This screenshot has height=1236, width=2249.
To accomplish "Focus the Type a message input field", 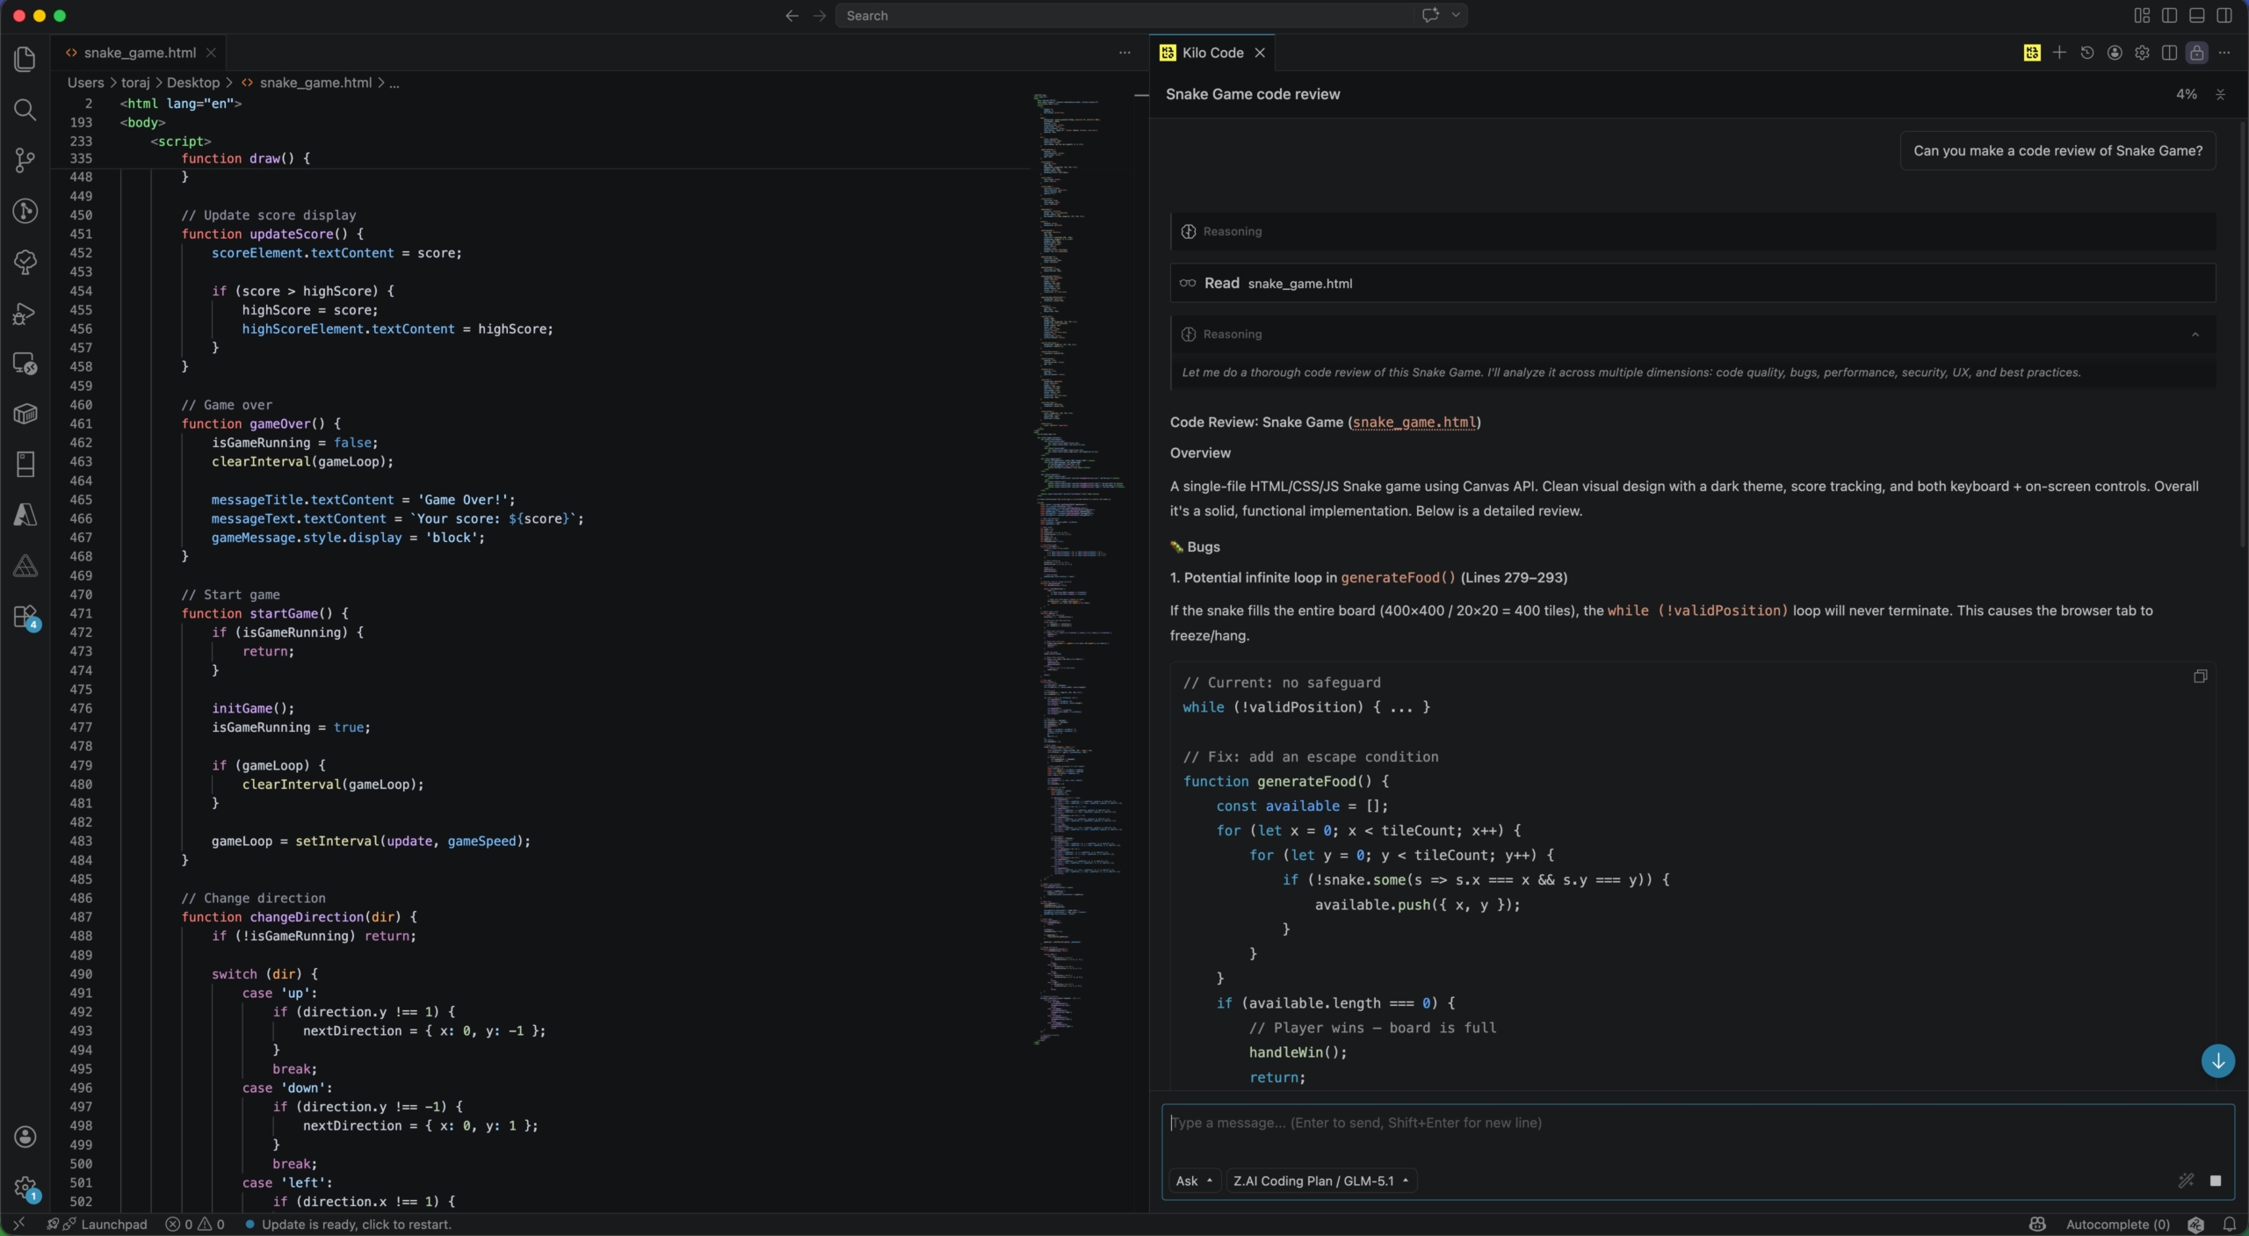I will coord(1669,1133).
